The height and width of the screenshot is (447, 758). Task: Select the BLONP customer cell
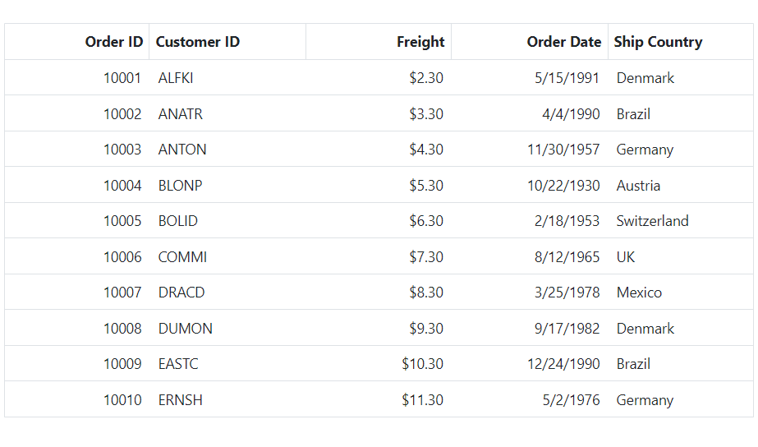pyautogui.click(x=227, y=185)
